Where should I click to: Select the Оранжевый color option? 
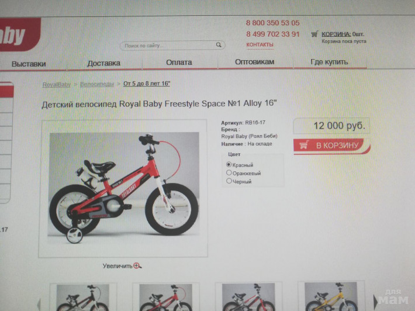point(229,172)
